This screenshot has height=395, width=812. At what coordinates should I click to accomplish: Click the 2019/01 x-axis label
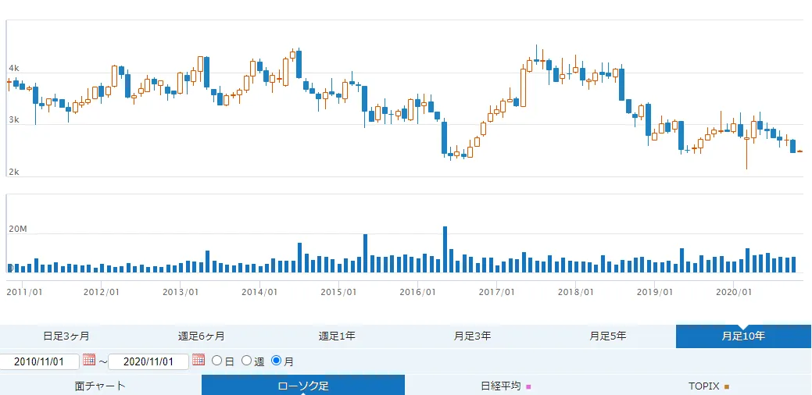point(655,292)
